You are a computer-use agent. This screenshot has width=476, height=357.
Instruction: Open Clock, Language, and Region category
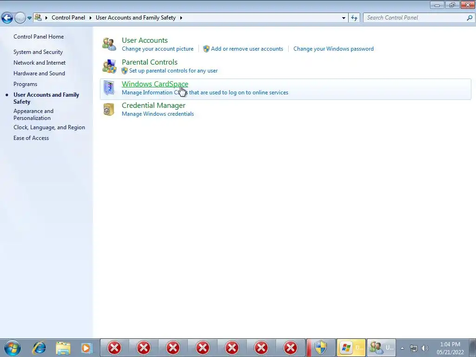[49, 127]
